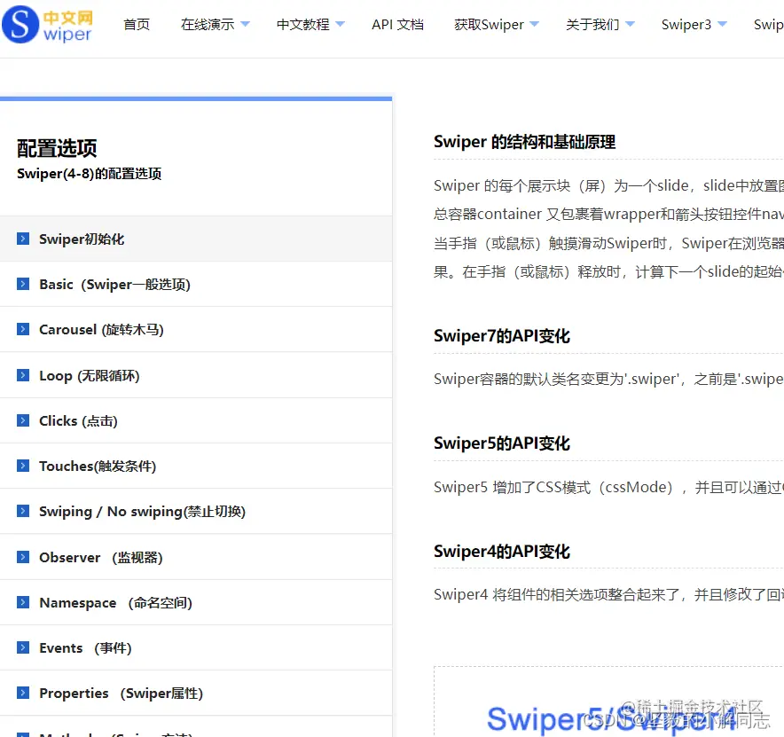Click the Swiper 中文网 logo

coord(48,25)
